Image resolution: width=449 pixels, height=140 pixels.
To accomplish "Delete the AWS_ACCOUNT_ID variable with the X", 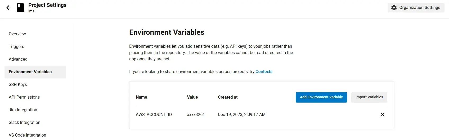I will click(x=382, y=115).
